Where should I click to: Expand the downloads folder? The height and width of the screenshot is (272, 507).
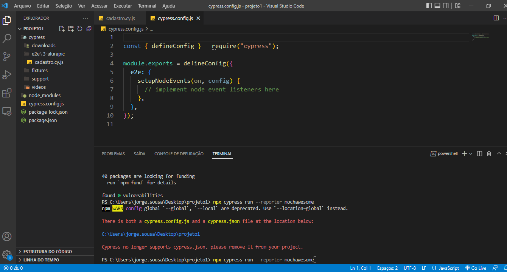[55, 45]
